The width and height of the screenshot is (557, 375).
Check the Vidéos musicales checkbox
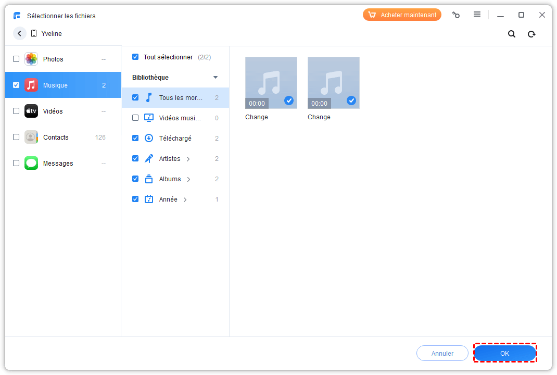pyautogui.click(x=135, y=118)
